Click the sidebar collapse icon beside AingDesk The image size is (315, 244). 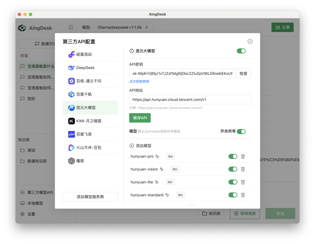[71, 27]
